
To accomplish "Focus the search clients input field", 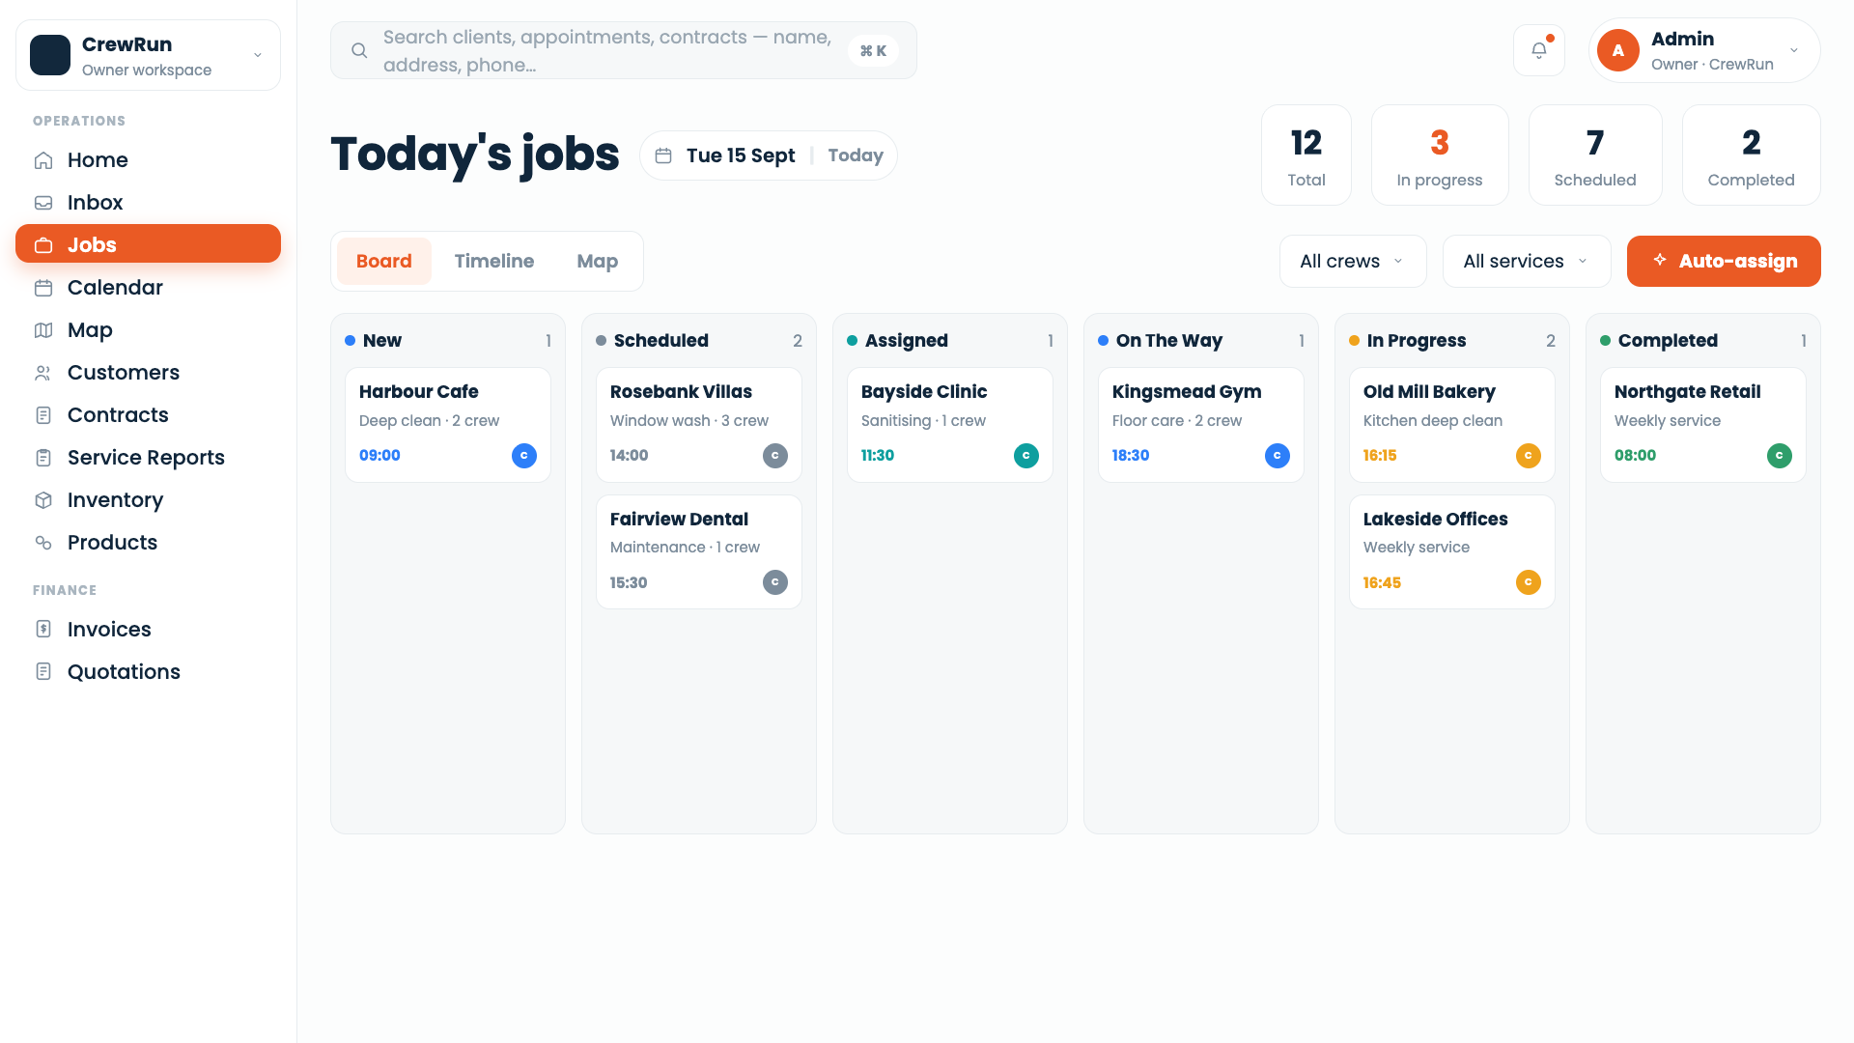I will coord(624,50).
